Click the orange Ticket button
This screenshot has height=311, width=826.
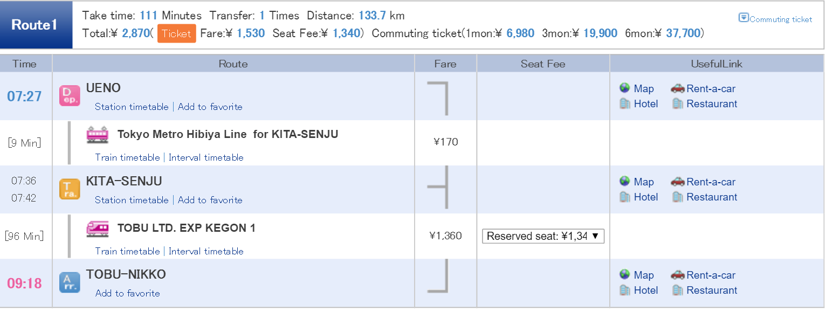coord(176,33)
